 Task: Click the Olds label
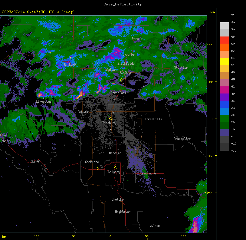coord(111,112)
